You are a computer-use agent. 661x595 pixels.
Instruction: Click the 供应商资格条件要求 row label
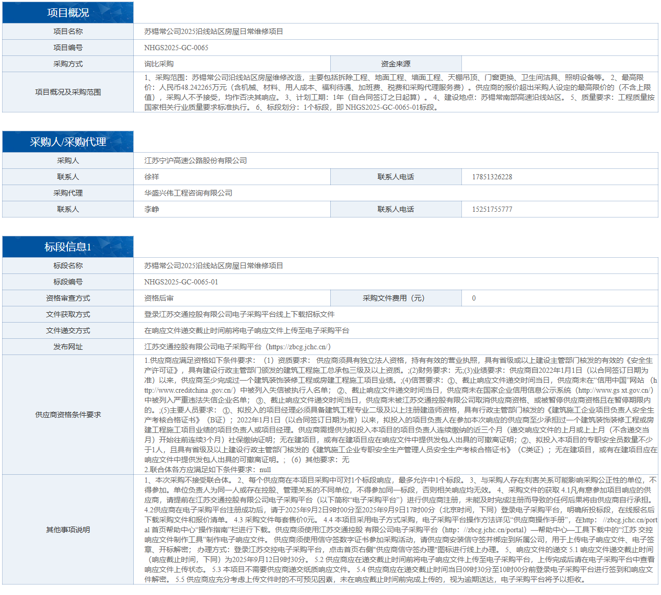point(68,415)
